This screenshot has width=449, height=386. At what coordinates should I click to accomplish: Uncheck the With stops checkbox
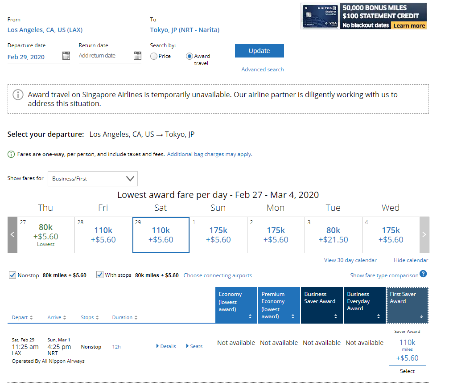pyautogui.click(x=99, y=275)
